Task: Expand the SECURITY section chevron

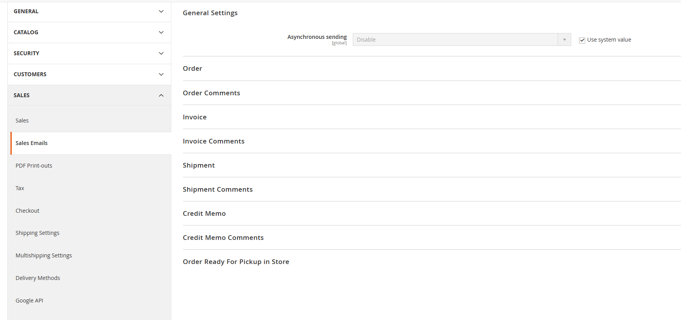Action: point(161,53)
